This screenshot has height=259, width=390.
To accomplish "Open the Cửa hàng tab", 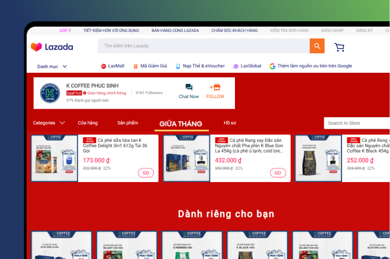I will click(88, 123).
